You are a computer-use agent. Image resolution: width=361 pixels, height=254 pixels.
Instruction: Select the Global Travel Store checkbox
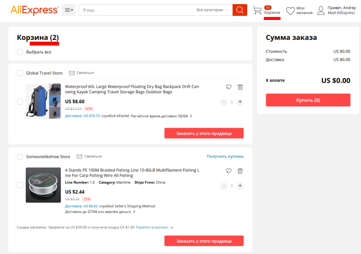pyautogui.click(x=20, y=73)
